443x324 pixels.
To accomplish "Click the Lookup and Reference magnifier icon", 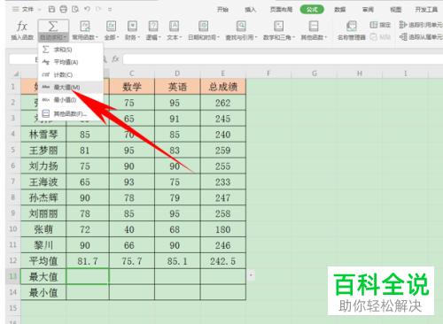I will pos(241,27).
